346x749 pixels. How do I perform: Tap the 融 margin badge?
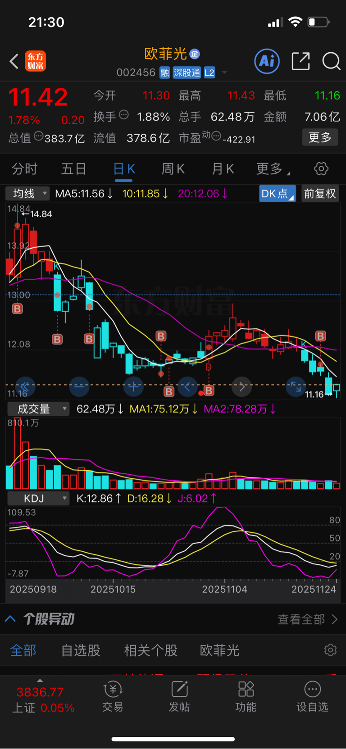click(x=165, y=73)
